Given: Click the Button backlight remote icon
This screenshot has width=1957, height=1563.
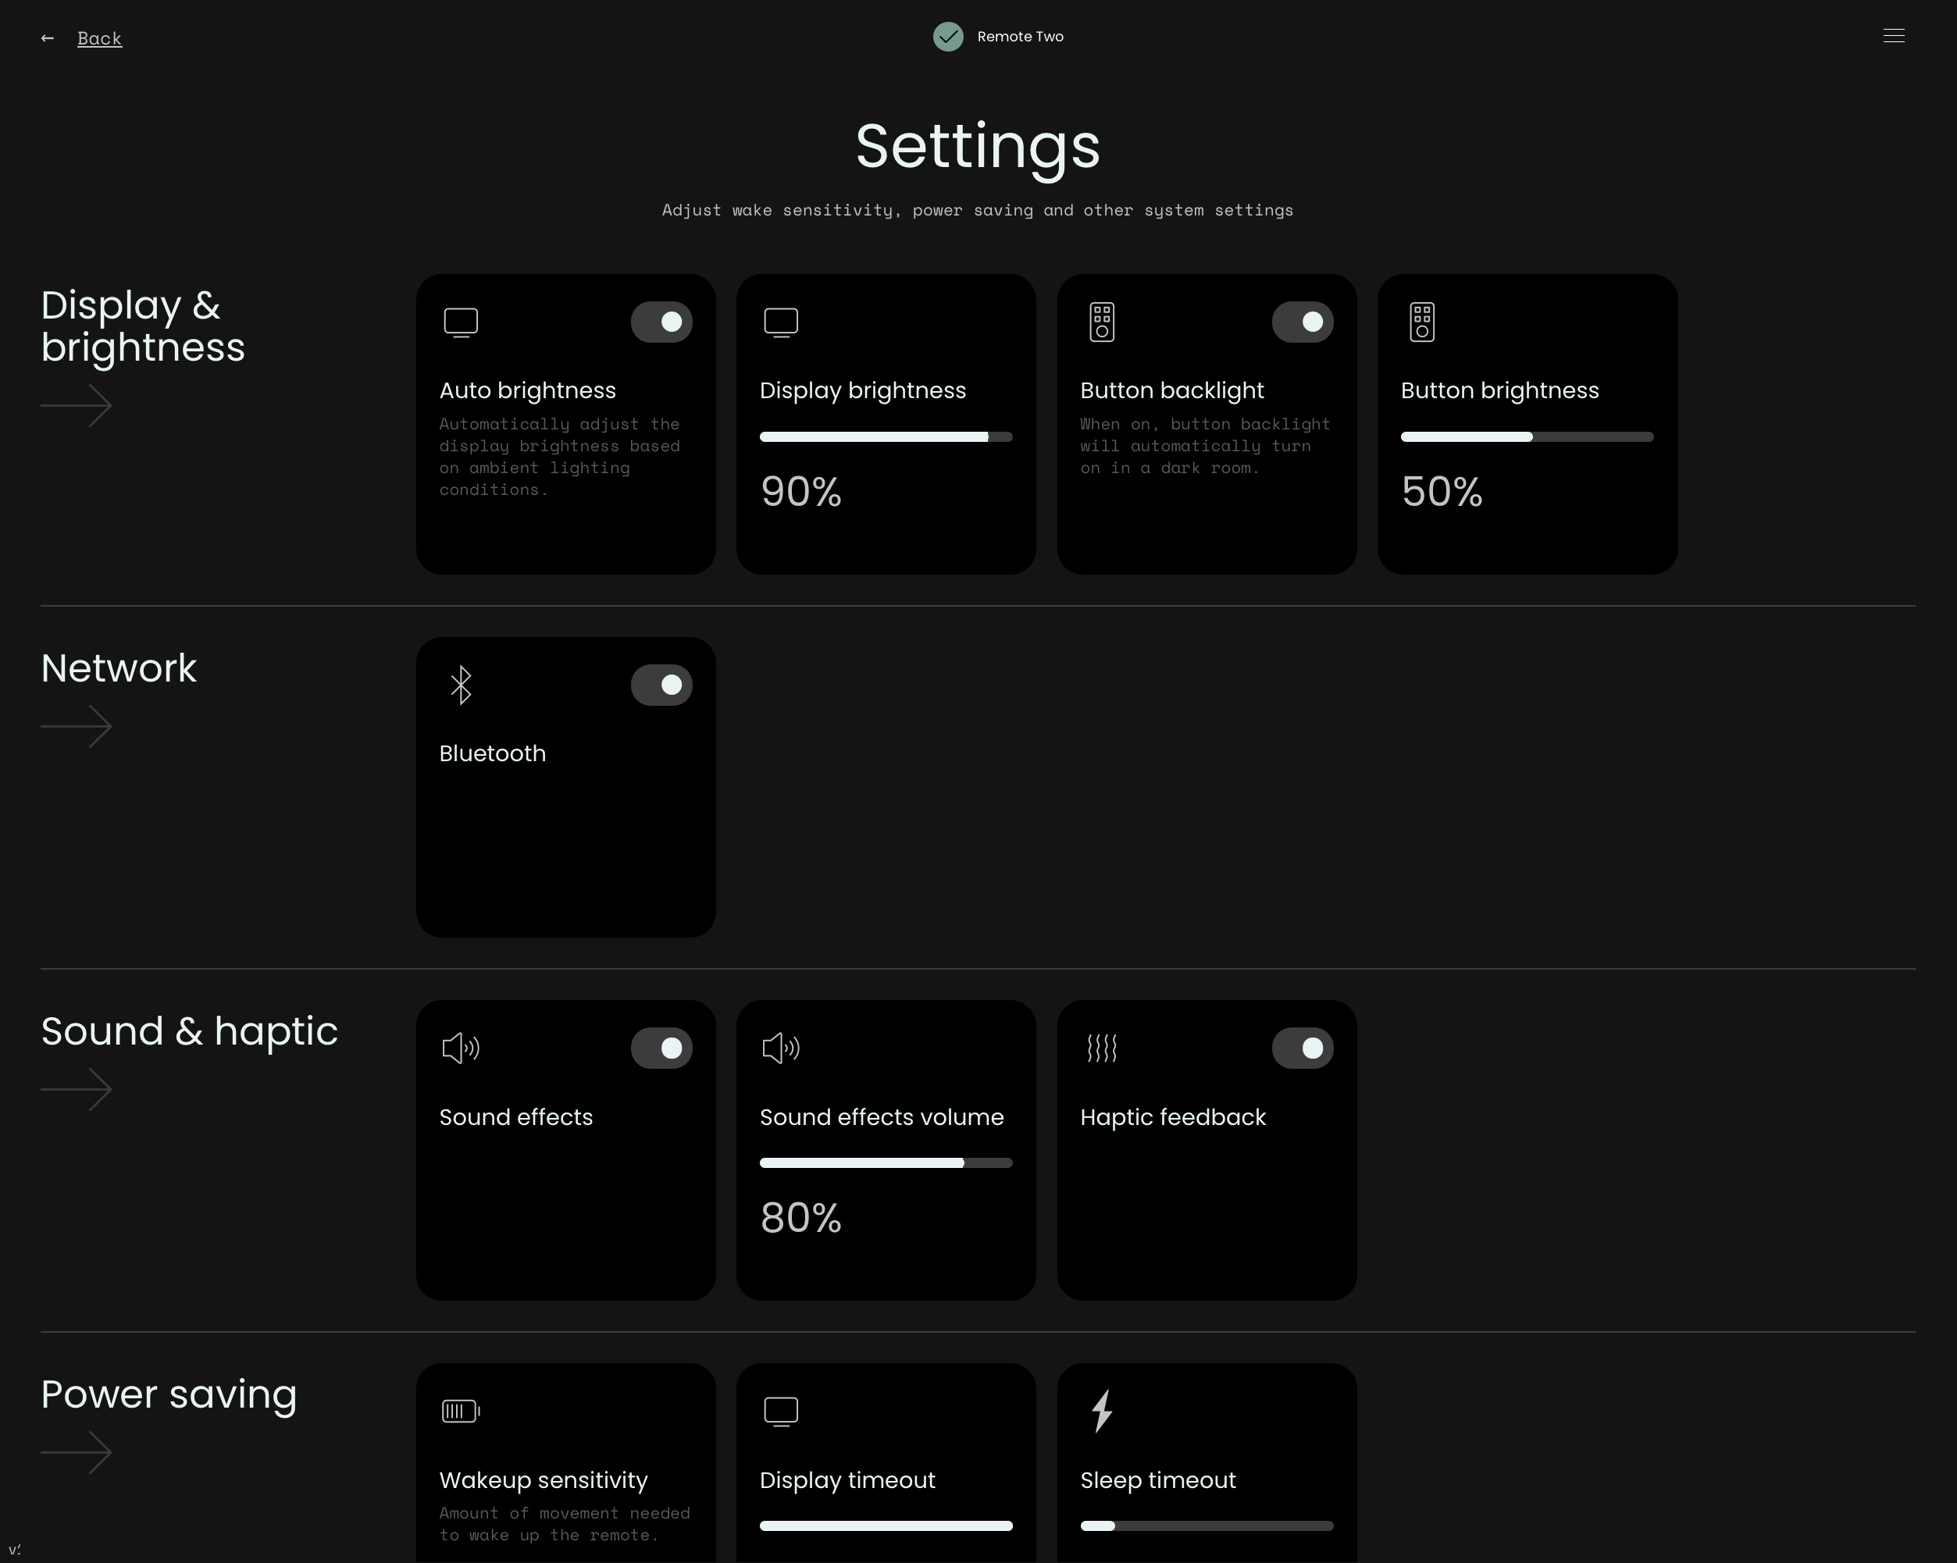Looking at the screenshot, I should [x=1101, y=322].
